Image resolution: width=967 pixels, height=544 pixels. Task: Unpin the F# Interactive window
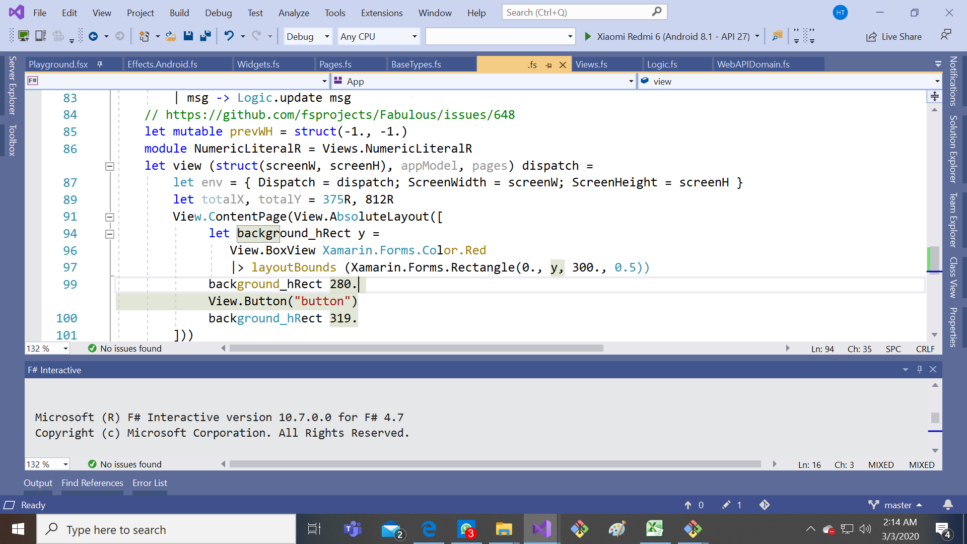[x=920, y=369]
